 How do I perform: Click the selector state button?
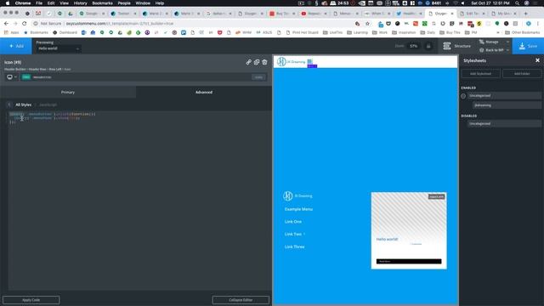pyautogui.click(x=258, y=77)
